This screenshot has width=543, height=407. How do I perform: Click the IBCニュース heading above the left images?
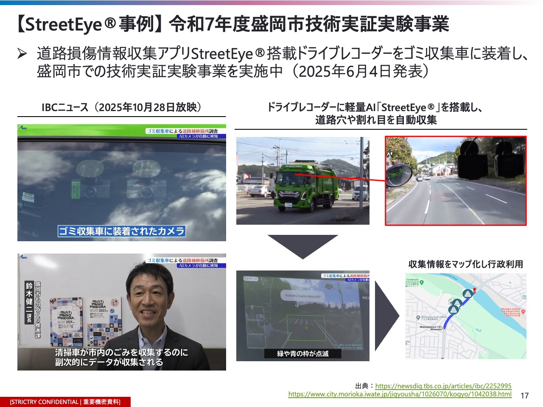pos(121,107)
